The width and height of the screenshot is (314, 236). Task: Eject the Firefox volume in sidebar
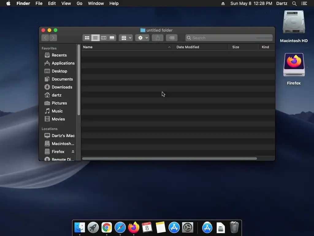click(73, 151)
